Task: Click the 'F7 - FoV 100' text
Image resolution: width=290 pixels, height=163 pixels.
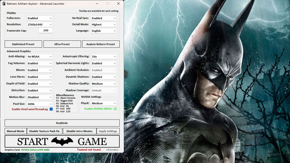Action: [x=63, y=109]
